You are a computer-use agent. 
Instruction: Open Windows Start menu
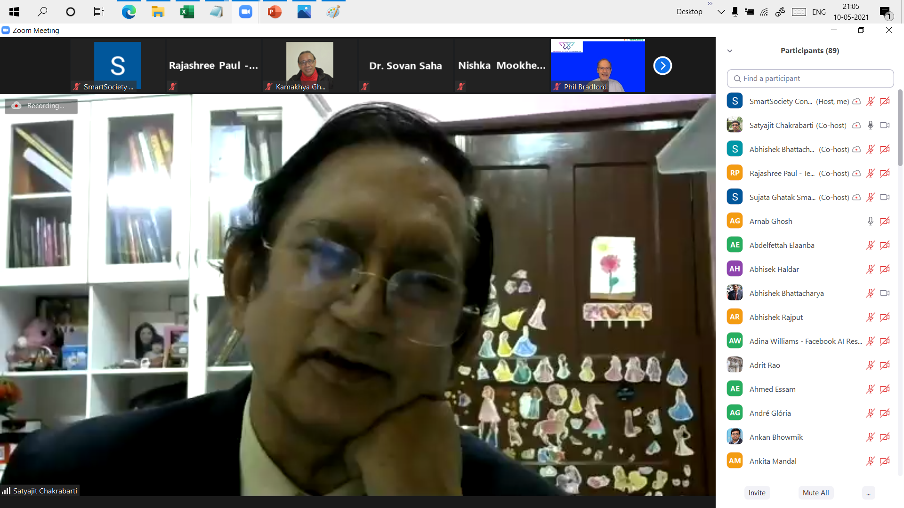point(14,12)
